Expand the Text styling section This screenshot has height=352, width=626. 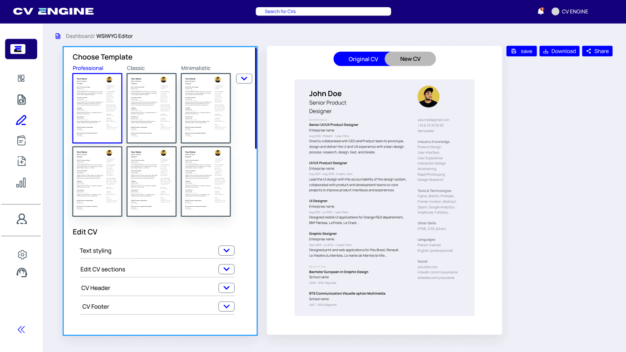[226, 250]
